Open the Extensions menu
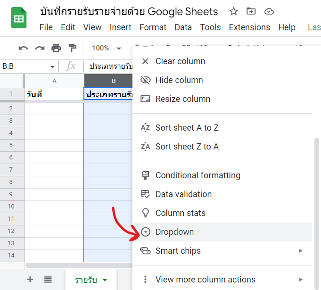Image resolution: width=321 pixels, height=290 pixels. pyautogui.click(x=249, y=27)
